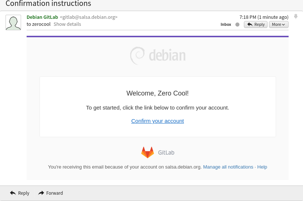This screenshot has width=303, height=201.
Task: Click the Reply button in message header
Action: pyautogui.click(x=256, y=25)
